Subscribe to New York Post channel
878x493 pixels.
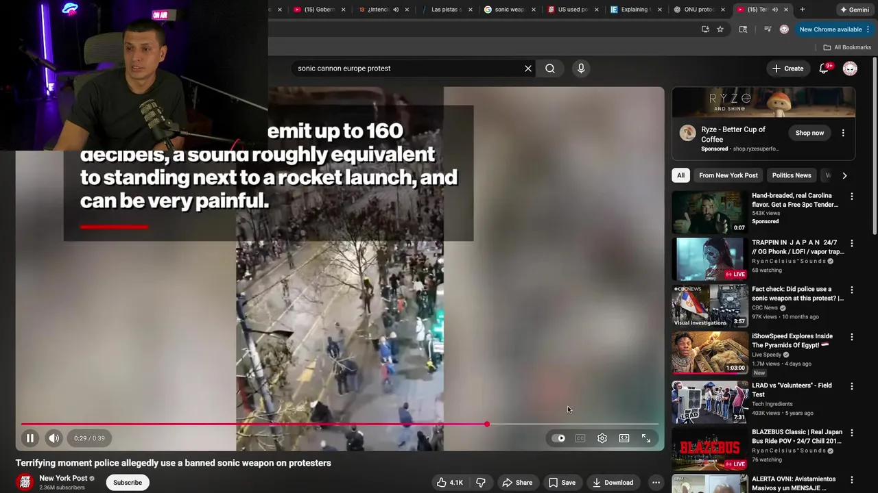(128, 483)
